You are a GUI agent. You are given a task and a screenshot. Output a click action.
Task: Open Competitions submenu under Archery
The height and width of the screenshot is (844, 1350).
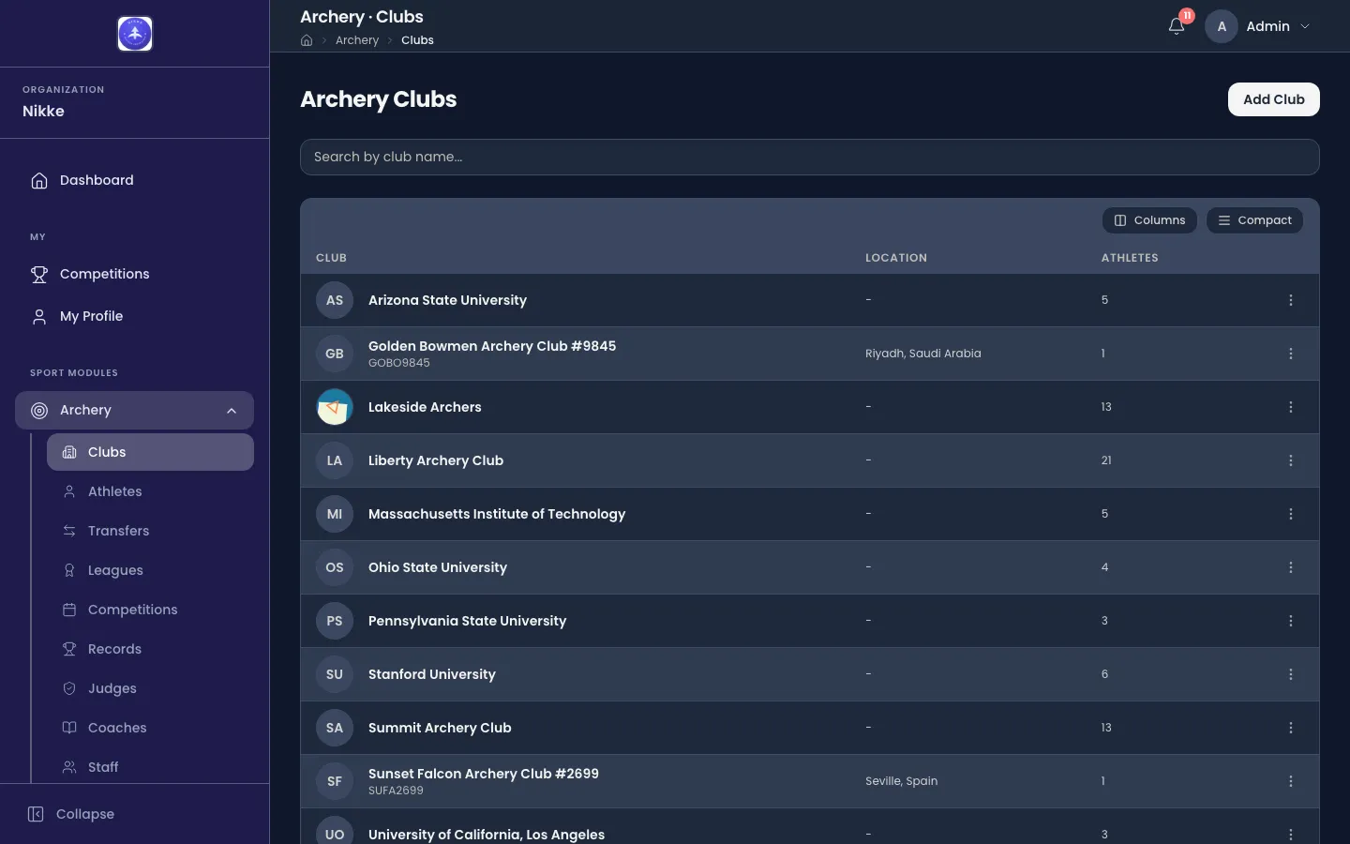click(150, 610)
